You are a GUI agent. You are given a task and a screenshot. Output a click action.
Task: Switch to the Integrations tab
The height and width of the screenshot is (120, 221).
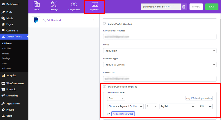point(74,6)
